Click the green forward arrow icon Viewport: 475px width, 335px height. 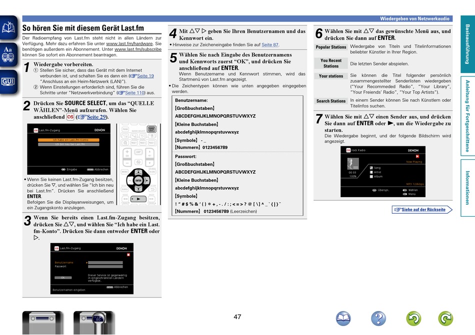pyautogui.click(x=445, y=318)
